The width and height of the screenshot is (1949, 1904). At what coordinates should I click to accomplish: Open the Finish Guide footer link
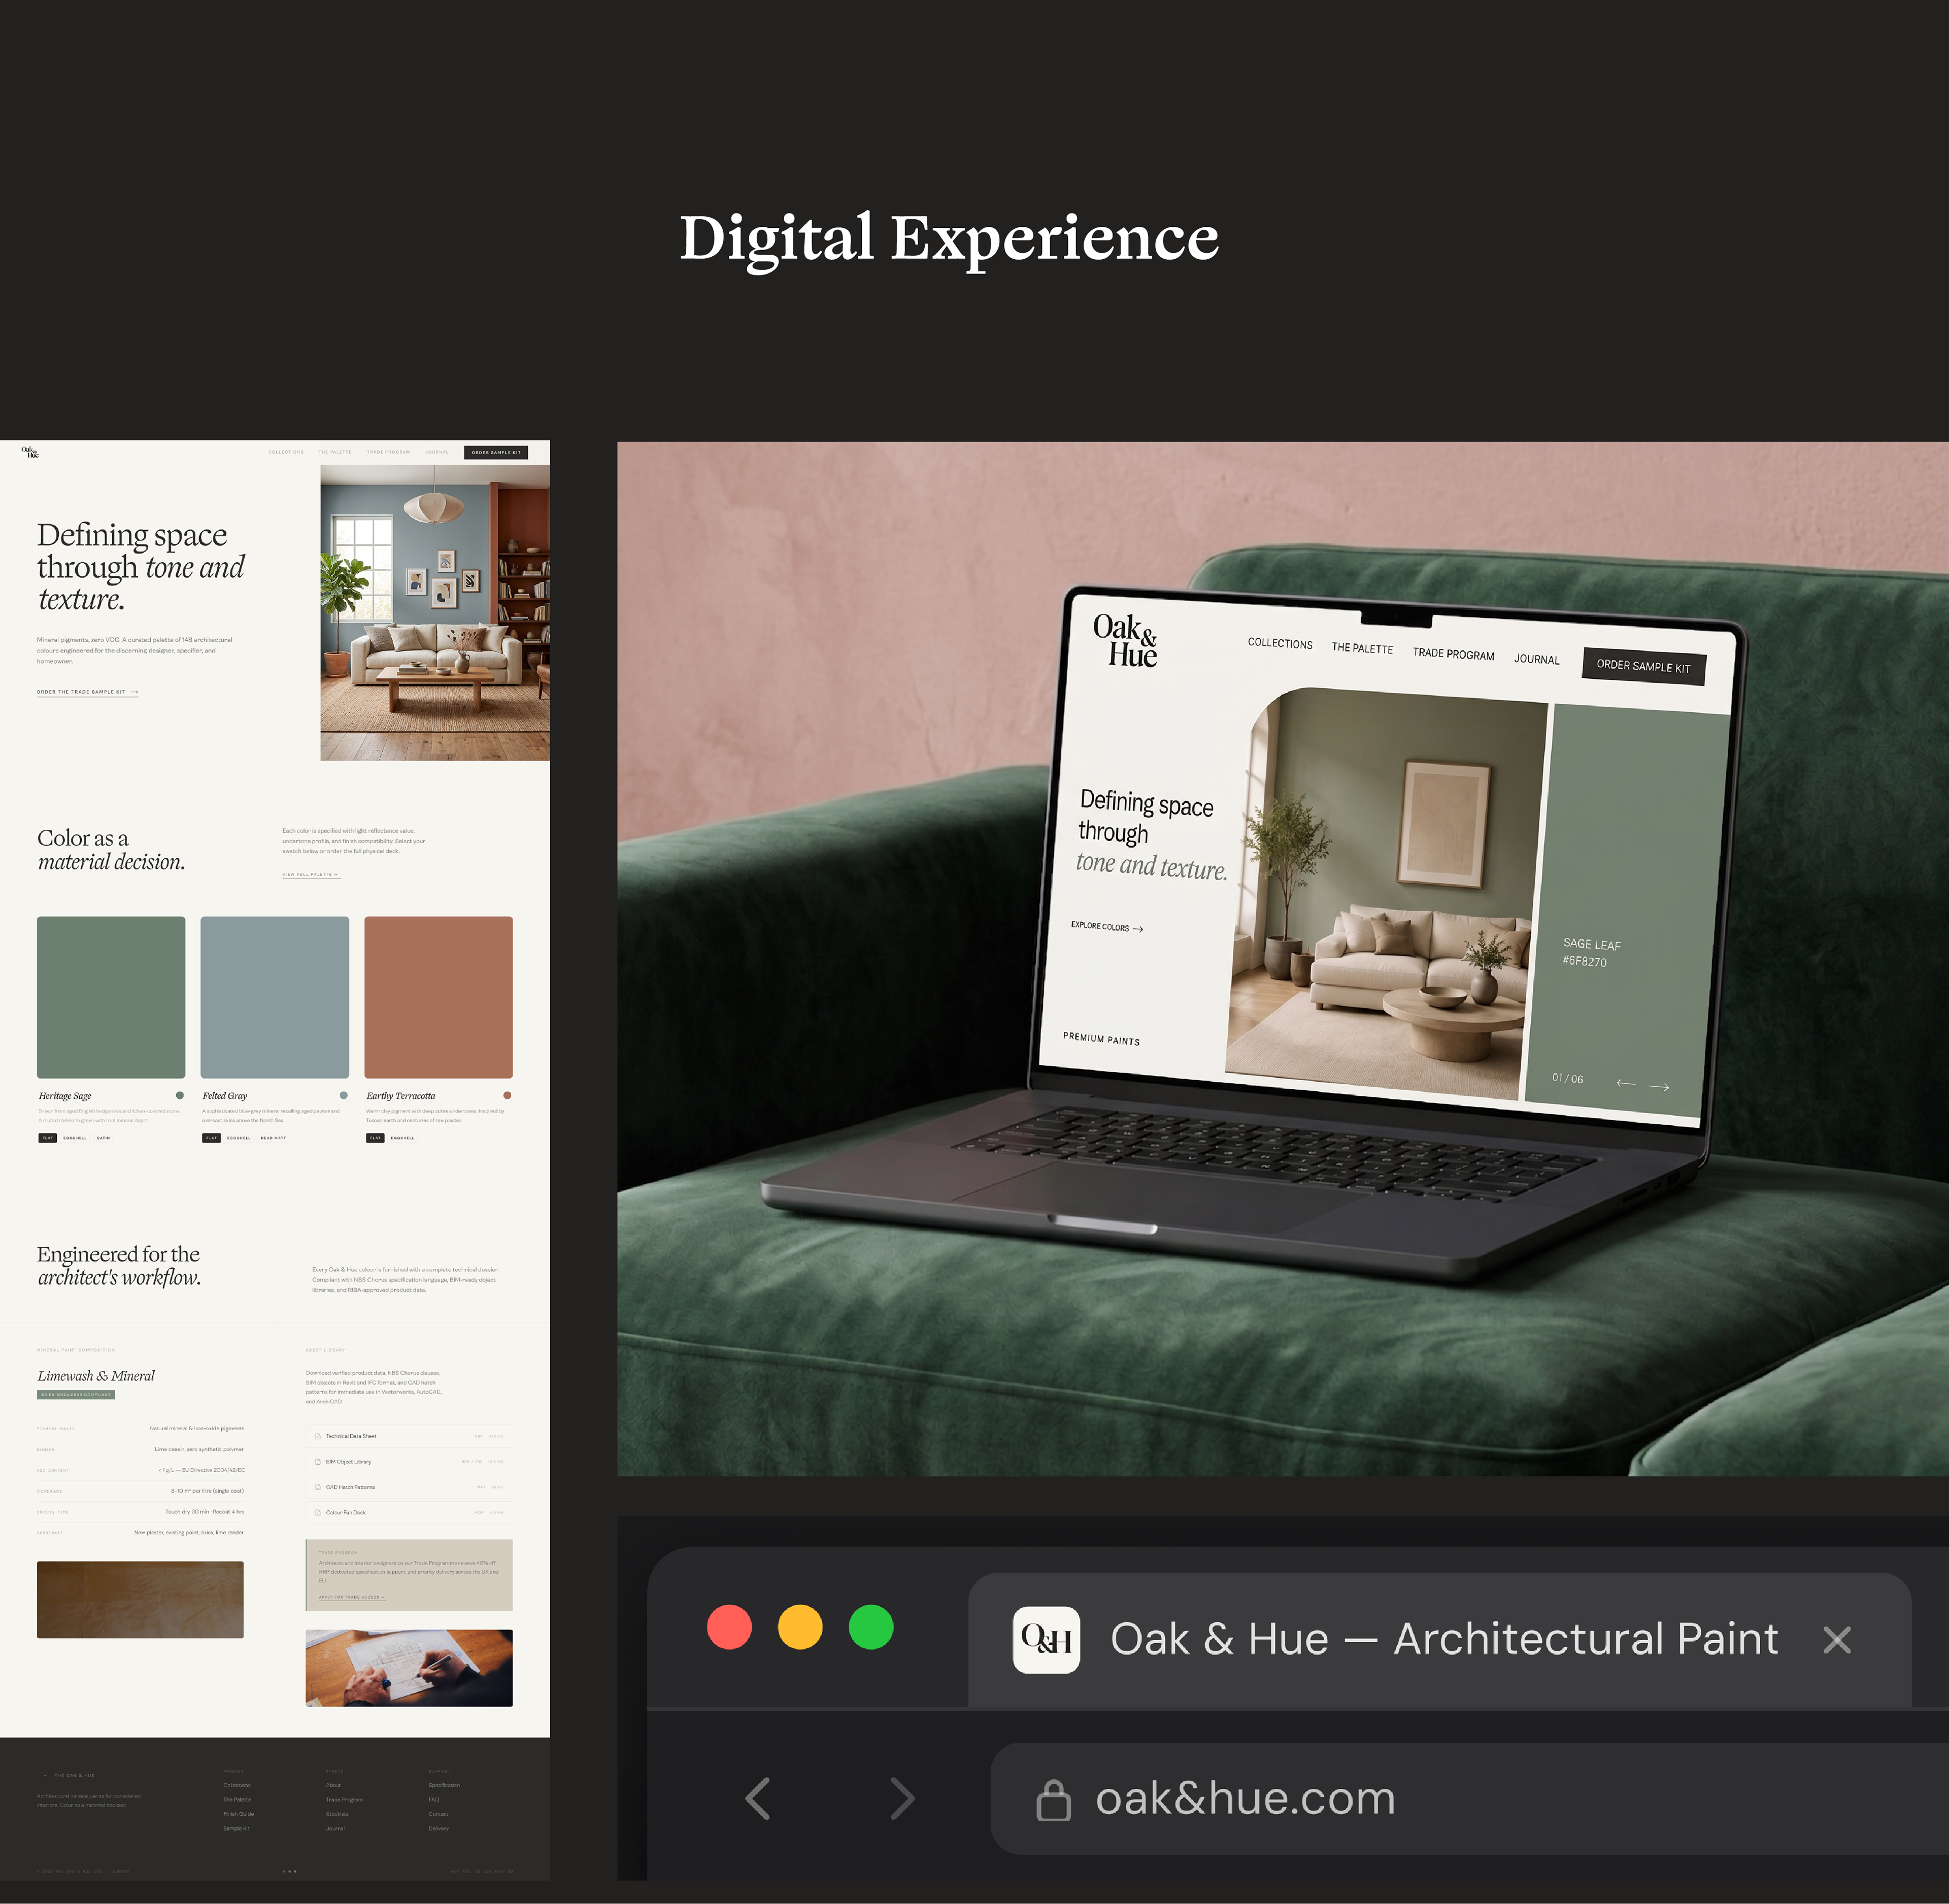pyautogui.click(x=238, y=1814)
